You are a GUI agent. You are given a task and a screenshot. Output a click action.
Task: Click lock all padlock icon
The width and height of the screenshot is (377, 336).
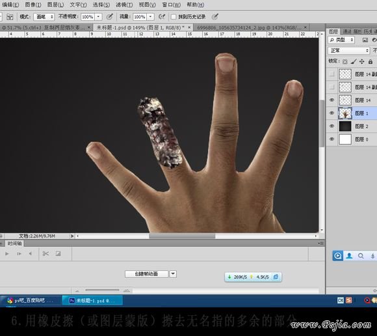tap(370, 62)
